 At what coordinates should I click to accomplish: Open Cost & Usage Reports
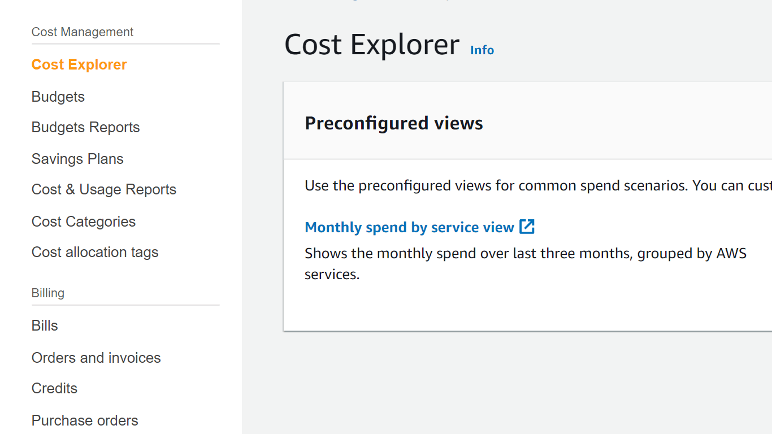tap(103, 189)
